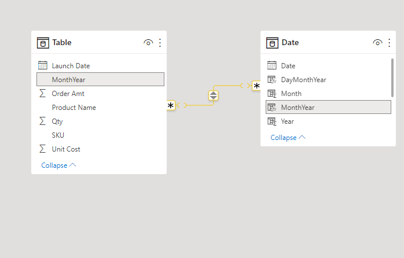Select MonthYear field in Date card
Image resolution: width=404 pixels, height=258 pixels.
coord(328,107)
